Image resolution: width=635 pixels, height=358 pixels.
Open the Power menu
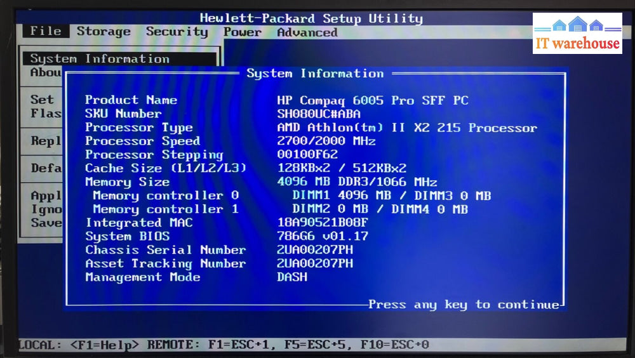click(x=242, y=32)
